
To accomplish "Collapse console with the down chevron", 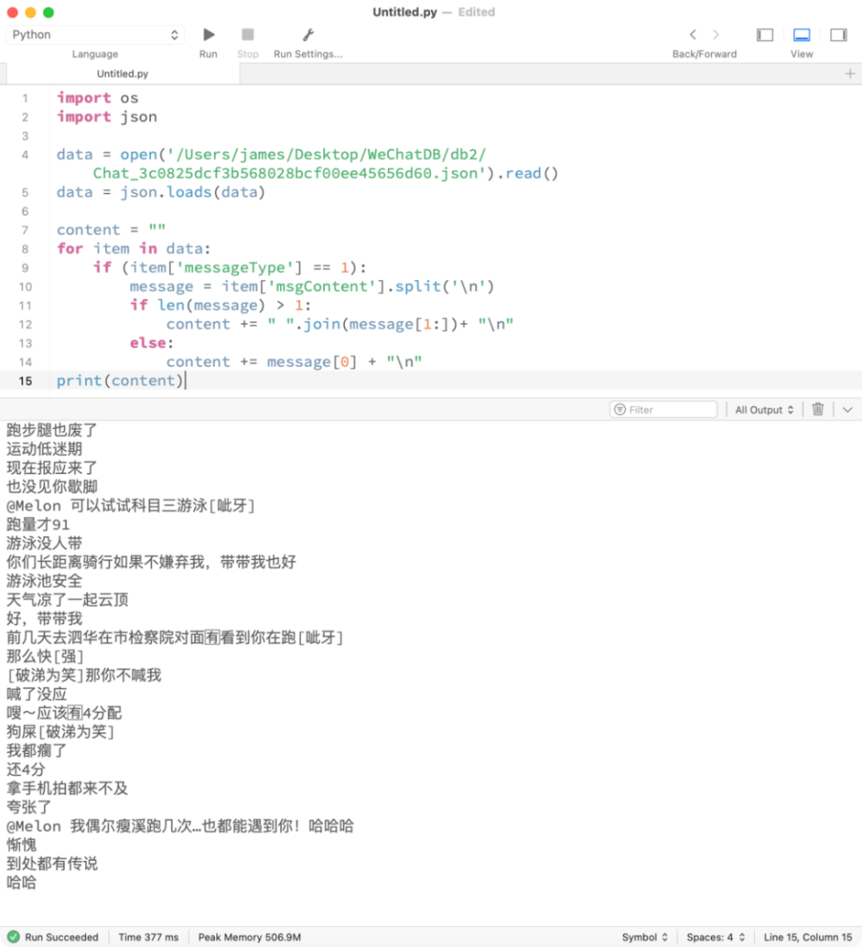I will pyautogui.click(x=847, y=409).
